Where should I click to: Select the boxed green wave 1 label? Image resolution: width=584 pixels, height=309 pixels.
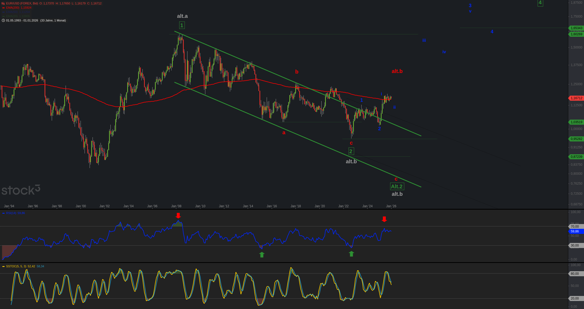pos(182,25)
